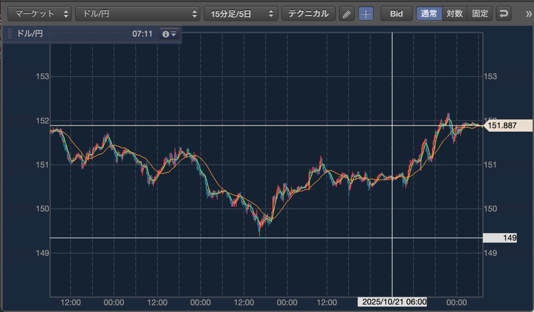Screen dimensions: 534x312
Task: Click the white horizontal line near 149
Action: point(266,238)
